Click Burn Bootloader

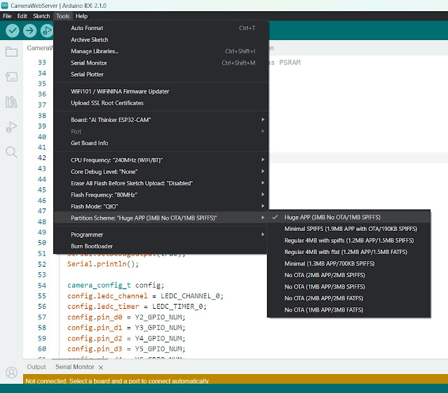point(161,246)
